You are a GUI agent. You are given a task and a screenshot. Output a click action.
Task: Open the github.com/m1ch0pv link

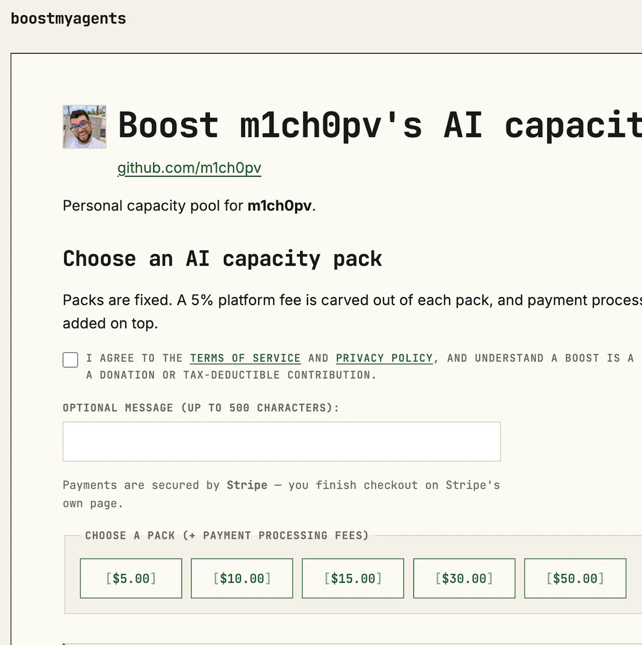click(x=189, y=168)
